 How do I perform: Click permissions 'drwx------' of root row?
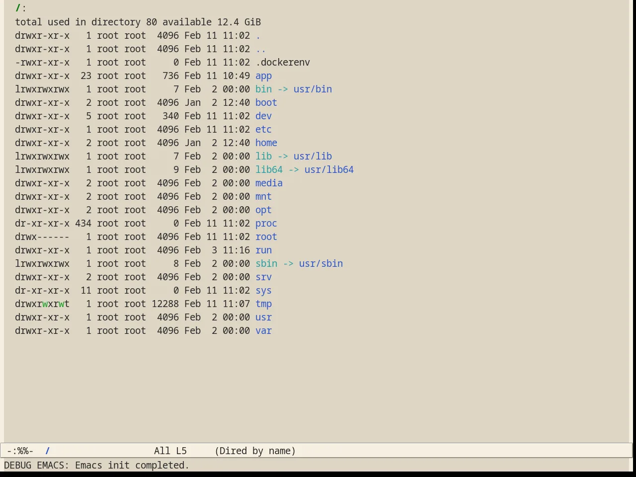point(42,237)
